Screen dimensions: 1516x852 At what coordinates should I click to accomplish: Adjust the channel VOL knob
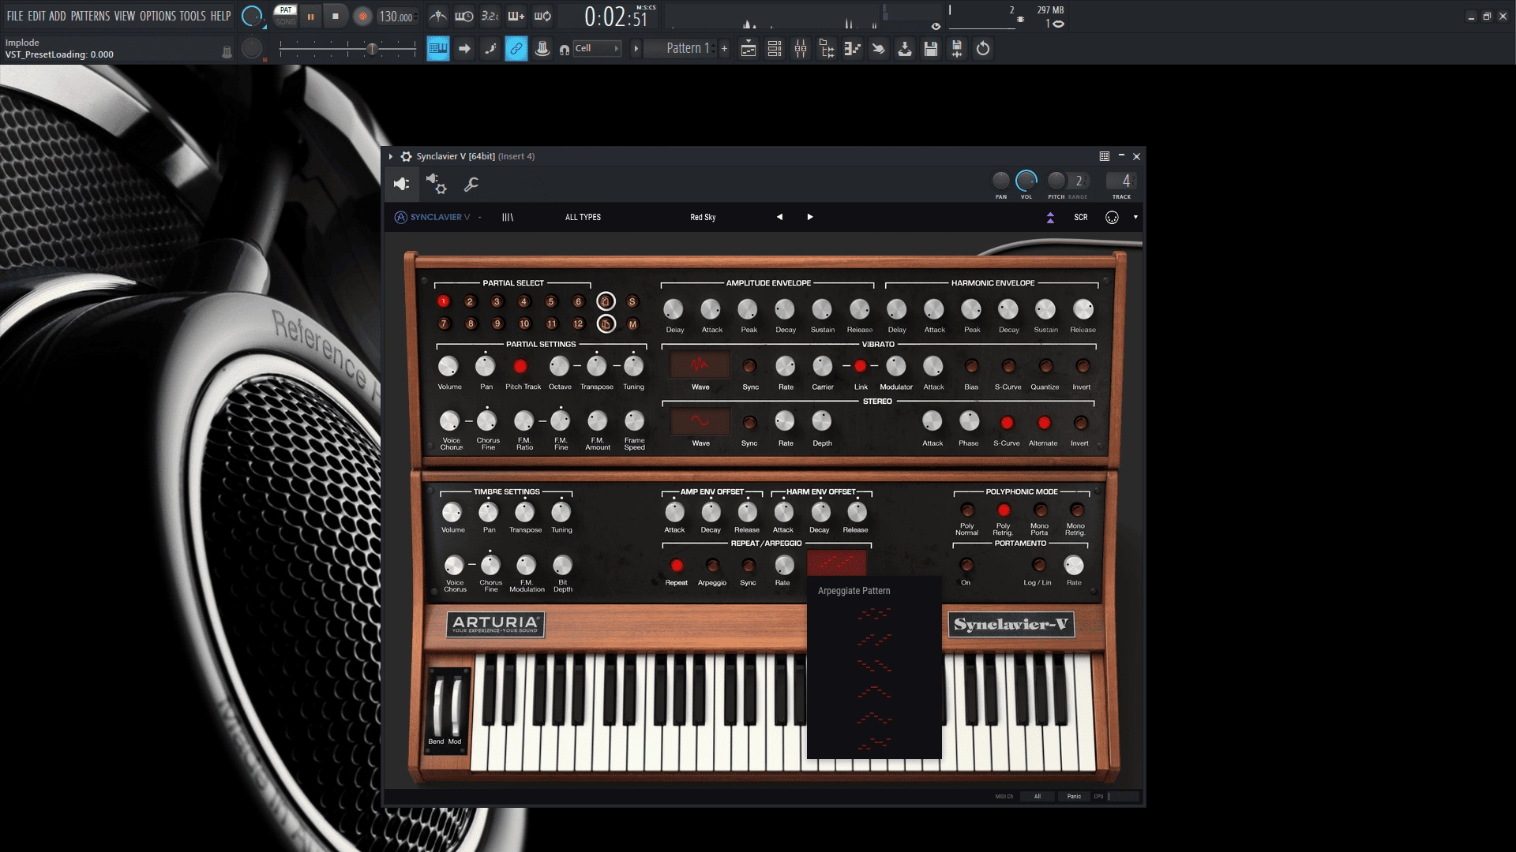1026,181
